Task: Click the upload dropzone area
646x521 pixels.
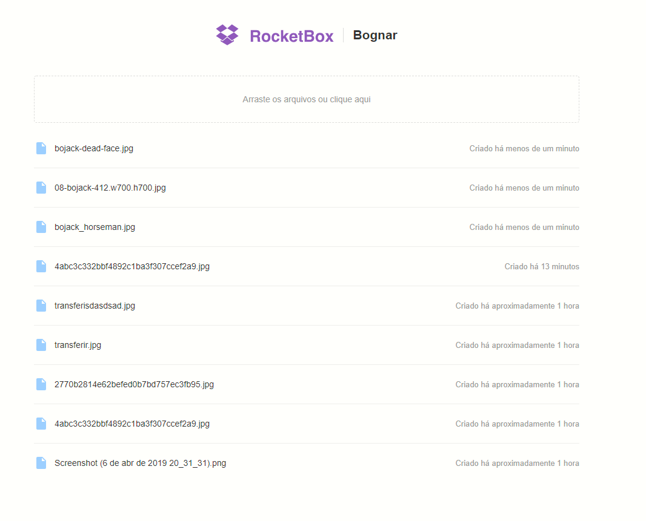Action: click(307, 99)
